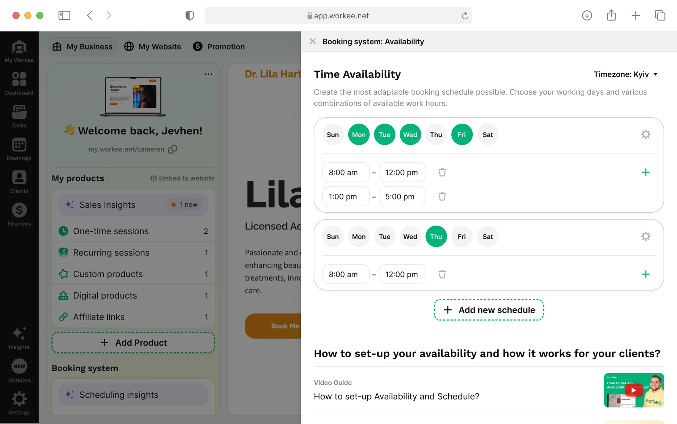Open the Meetings sidebar icon

[x=19, y=149]
